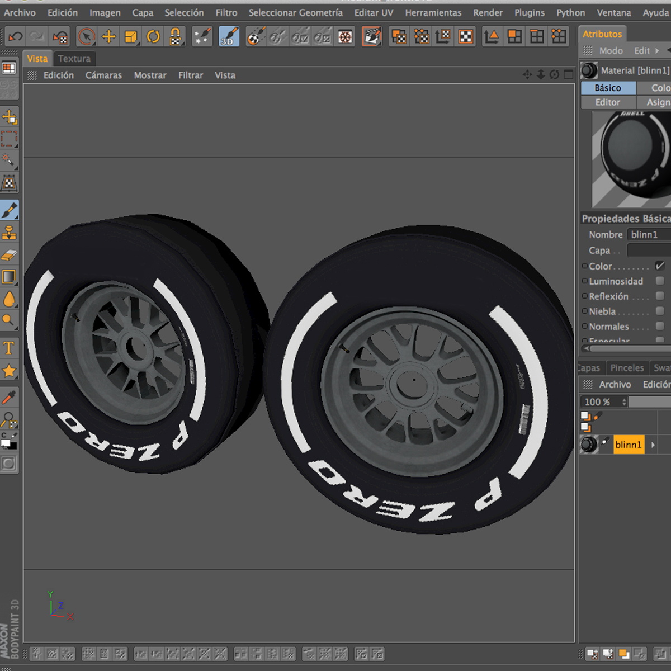Viewport: 671px width, 671px height.
Task: Select the Scale tool icon
Action: (x=131, y=37)
